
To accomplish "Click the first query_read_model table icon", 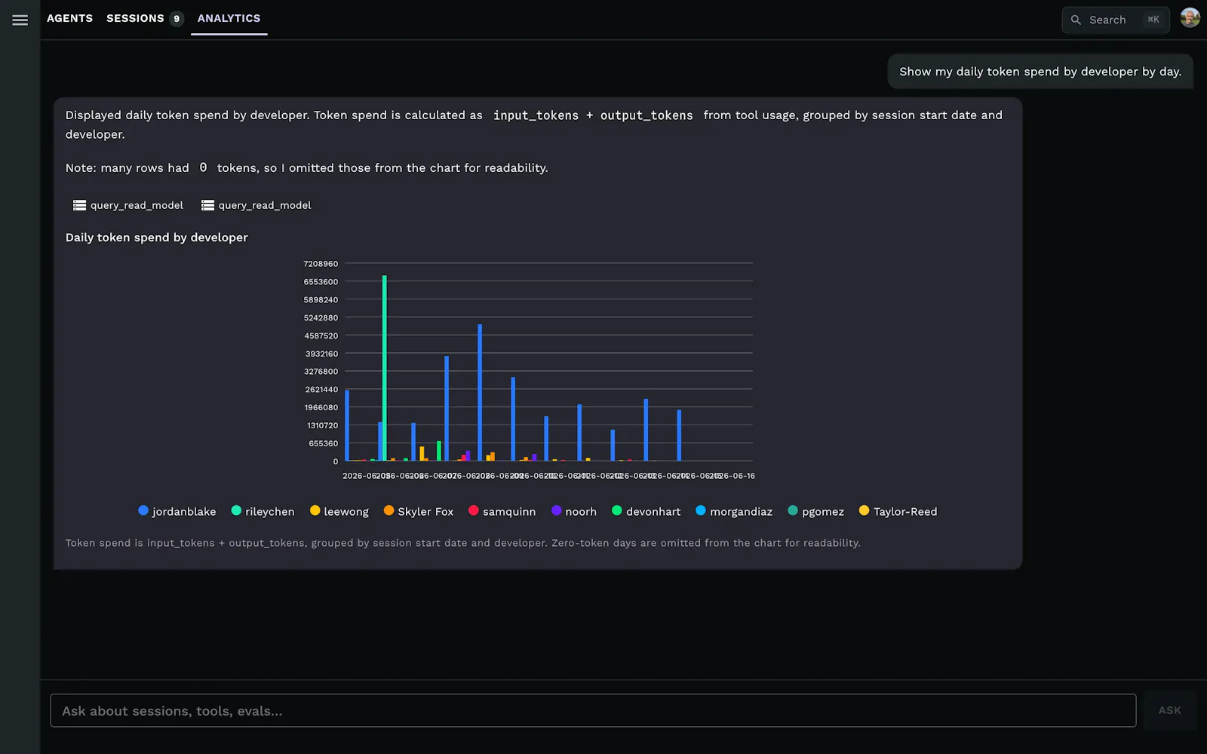I will [x=79, y=205].
